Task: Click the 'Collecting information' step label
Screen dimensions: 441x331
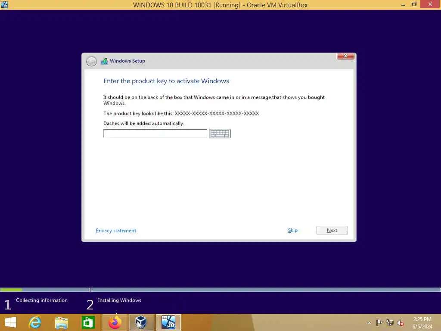Action: point(42,300)
